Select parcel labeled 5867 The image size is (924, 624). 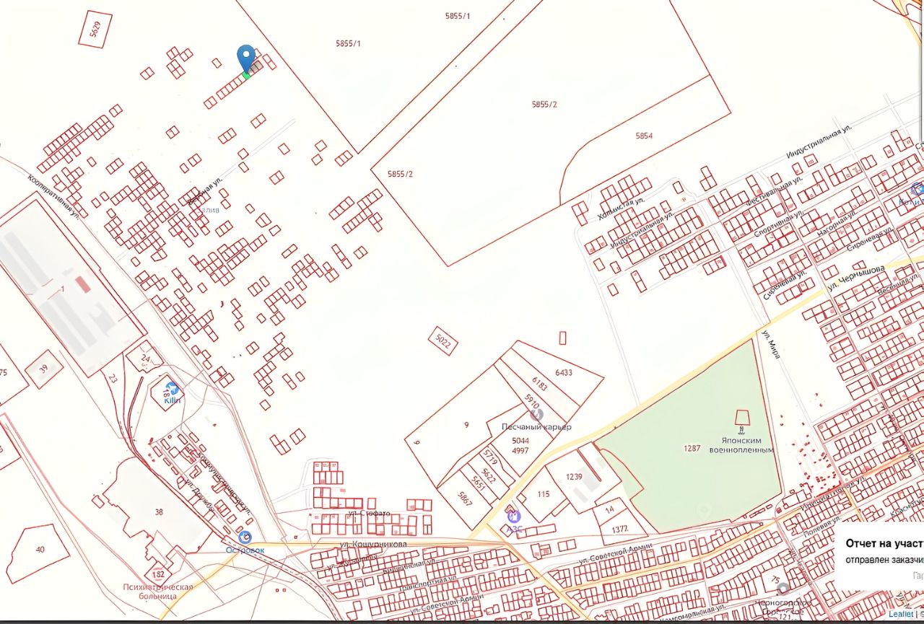[464, 498]
